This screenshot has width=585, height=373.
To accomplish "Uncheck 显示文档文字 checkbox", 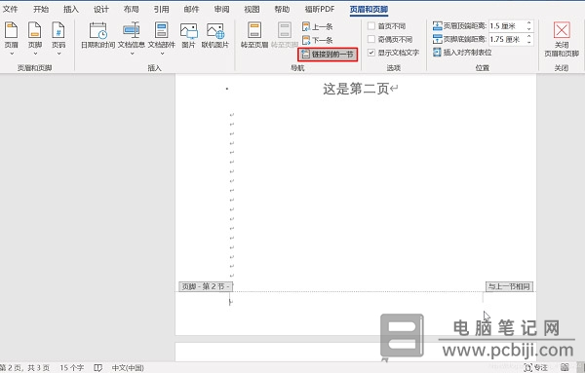I will pyautogui.click(x=371, y=53).
